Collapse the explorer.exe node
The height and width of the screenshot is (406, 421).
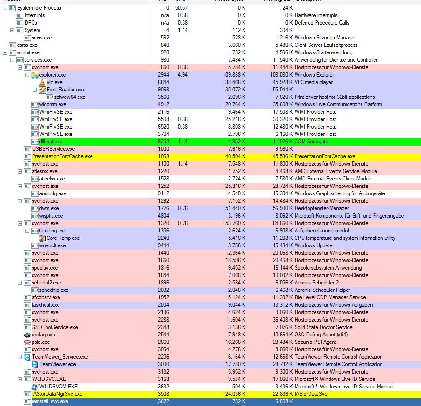tap(27, 75)
